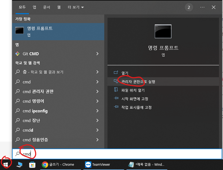Click the cmd 정품인증 suggestion text
223x170 pixels.
coord(35,140)
